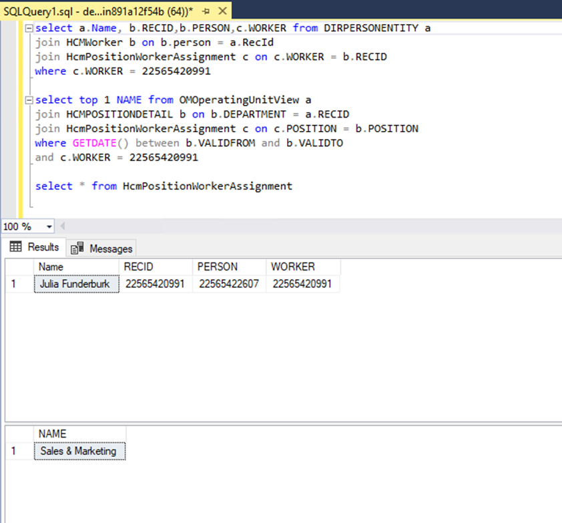
Task: Click the close X on SQLQuery1.sql tab
Action: 221,11
